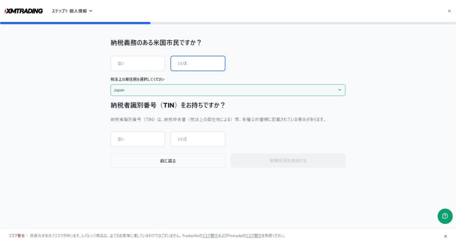Select いいえ for US citizen question
Image resolution: width=456 pixels, height=244 pixels.
pos(198,64)
